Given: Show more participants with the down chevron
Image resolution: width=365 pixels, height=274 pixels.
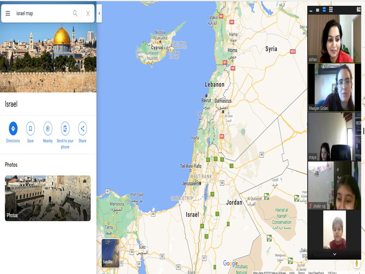Looking at the screenshot, I should [335, 254].
